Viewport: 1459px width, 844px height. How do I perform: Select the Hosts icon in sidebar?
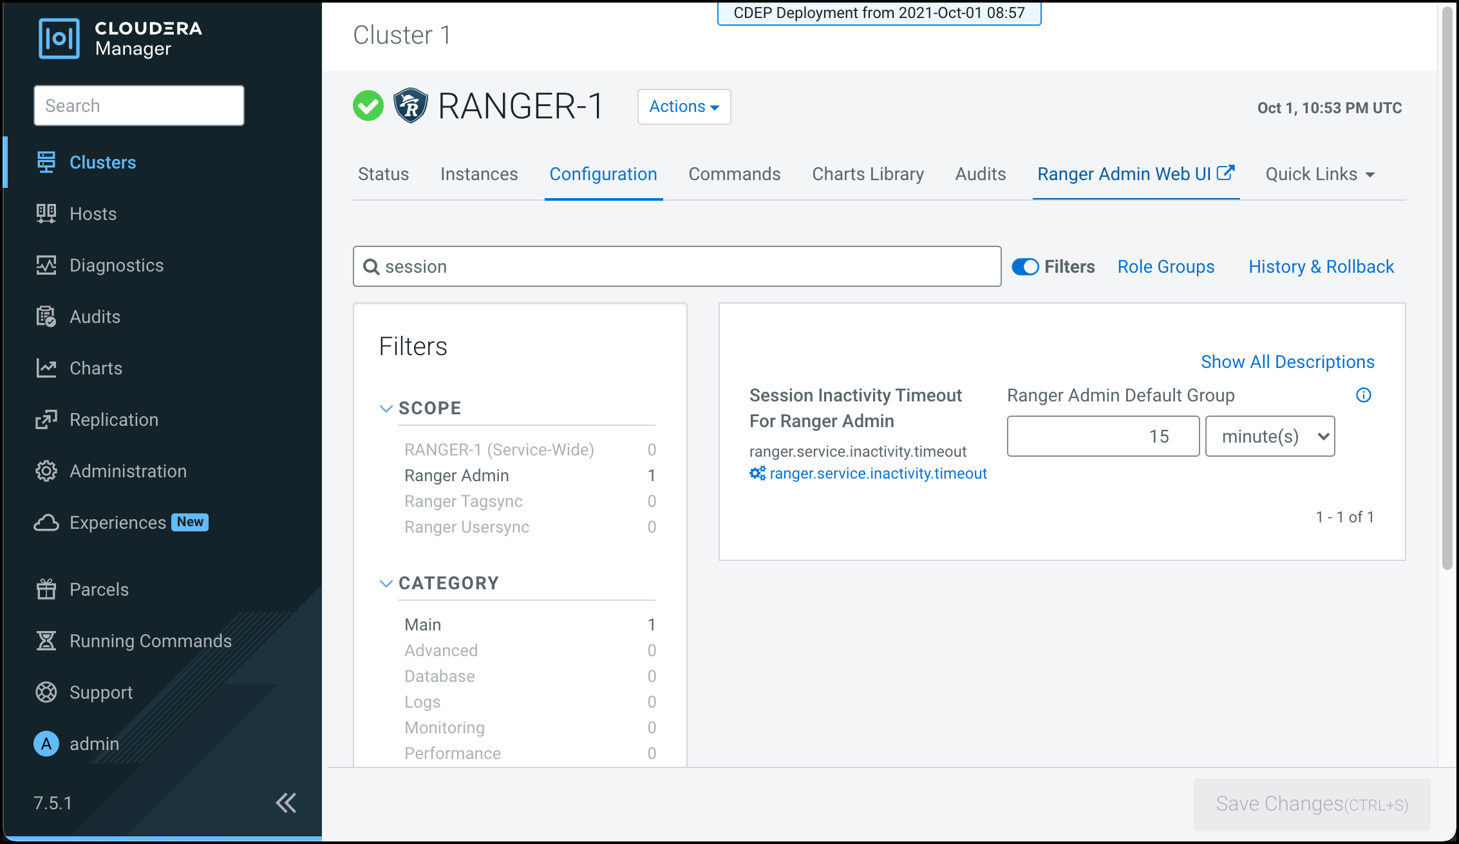tap(46, 214)
